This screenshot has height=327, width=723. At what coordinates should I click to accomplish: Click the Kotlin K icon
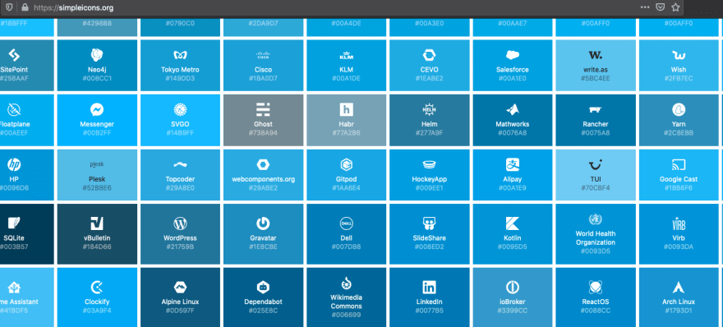pos(513,223)
